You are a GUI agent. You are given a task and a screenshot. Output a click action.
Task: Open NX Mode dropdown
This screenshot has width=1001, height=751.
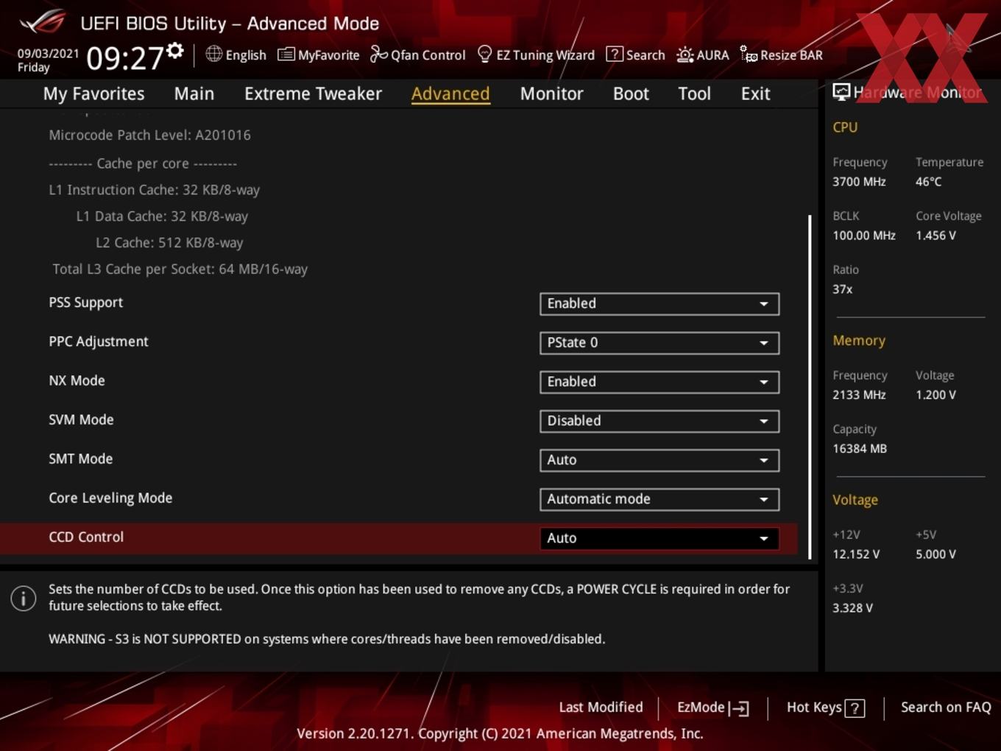coord(659,381)
